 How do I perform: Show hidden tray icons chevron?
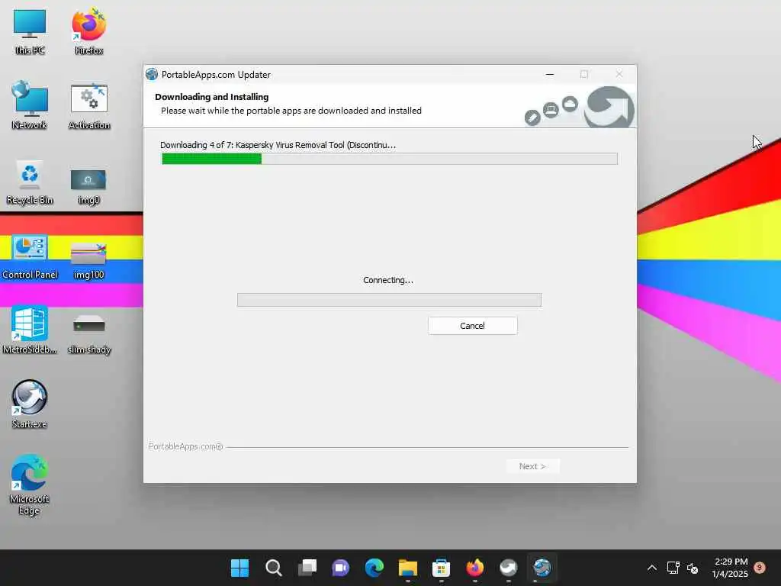[651, 568]
